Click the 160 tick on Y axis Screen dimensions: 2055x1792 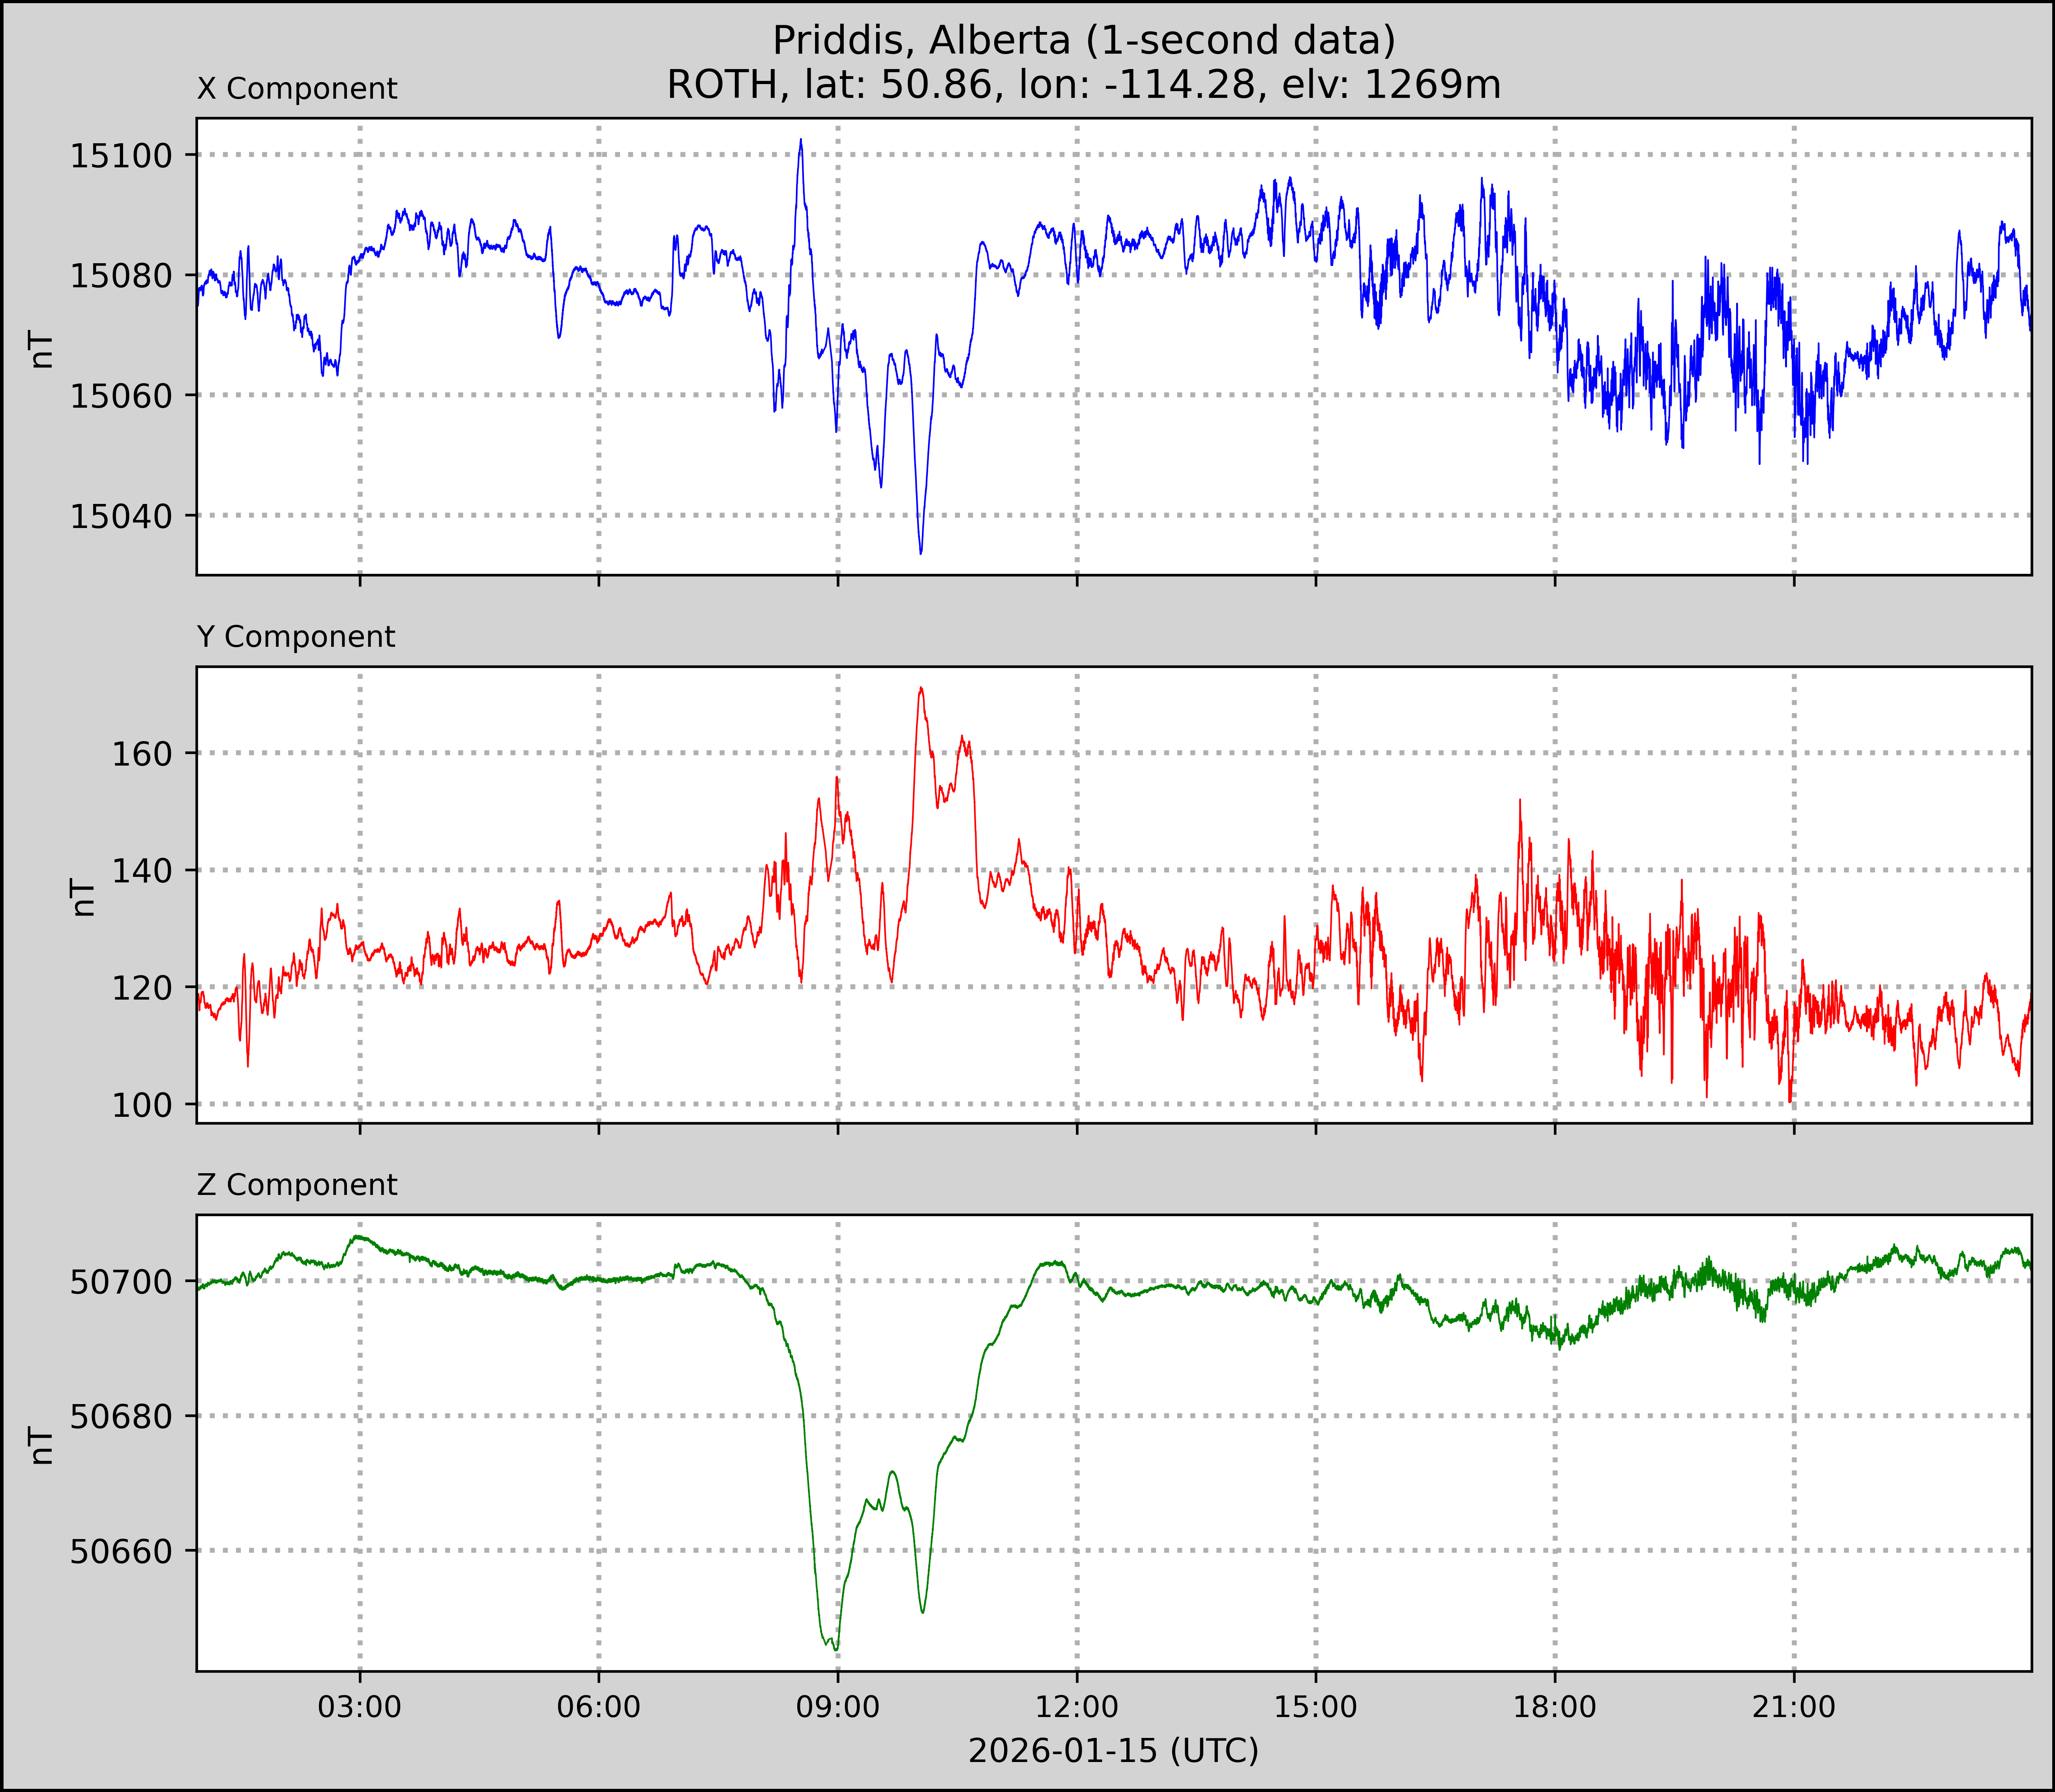click(142, 754)
